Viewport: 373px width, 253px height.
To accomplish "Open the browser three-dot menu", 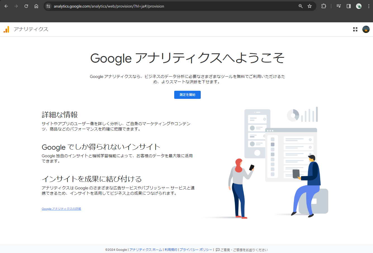I will point(369,6).
